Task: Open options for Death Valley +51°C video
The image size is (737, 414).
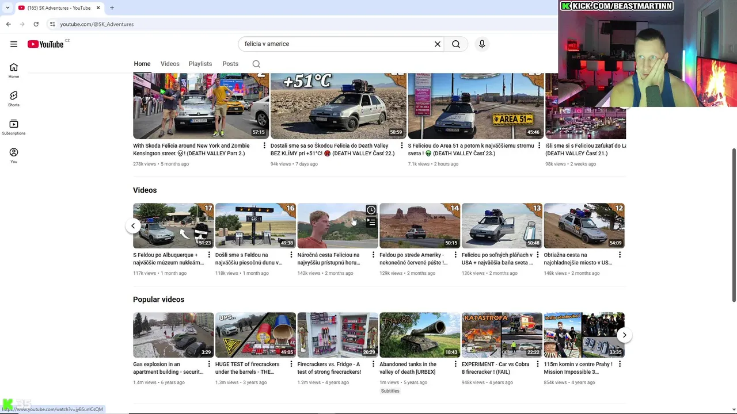Action: [x=402, y=146]
